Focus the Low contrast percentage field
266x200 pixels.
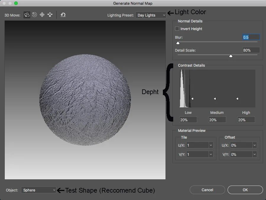click(x=188, y=120)
